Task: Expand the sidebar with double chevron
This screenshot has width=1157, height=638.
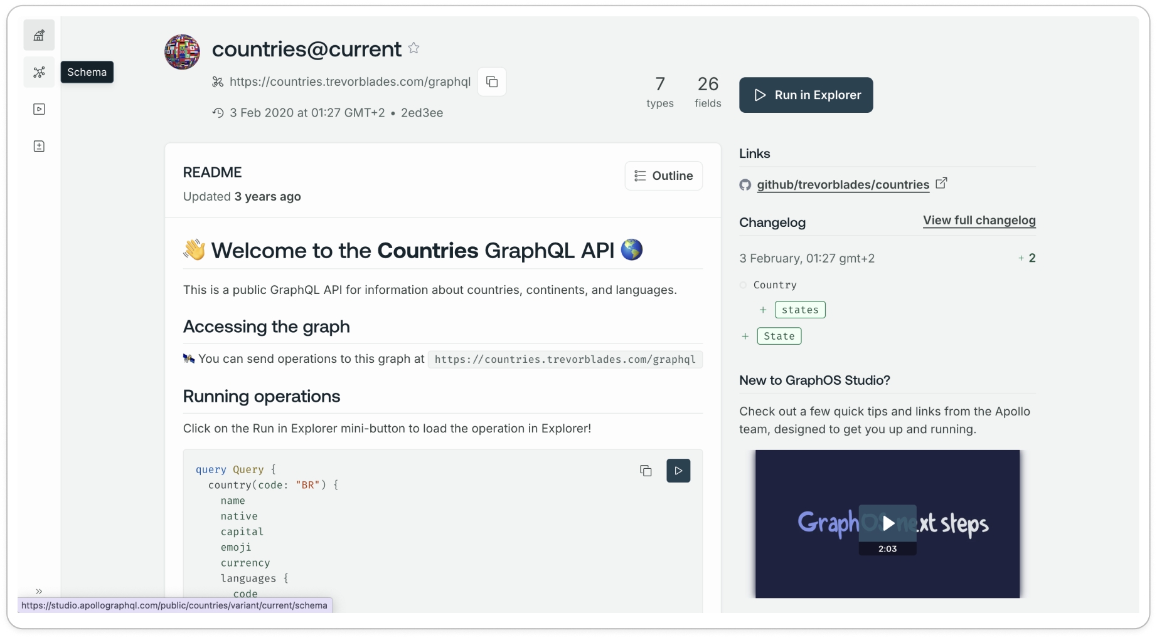Action: [x=39, y=591]
